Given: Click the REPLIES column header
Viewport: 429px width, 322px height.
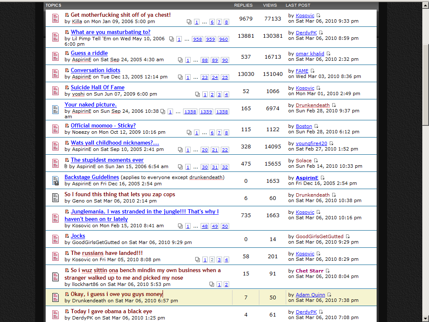Looking at the screenshot, I should pos(243,5).
